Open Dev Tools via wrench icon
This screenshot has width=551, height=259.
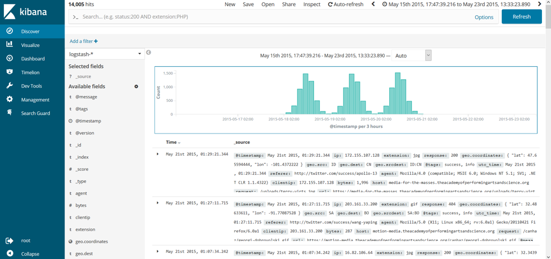[x=10, y=86]
